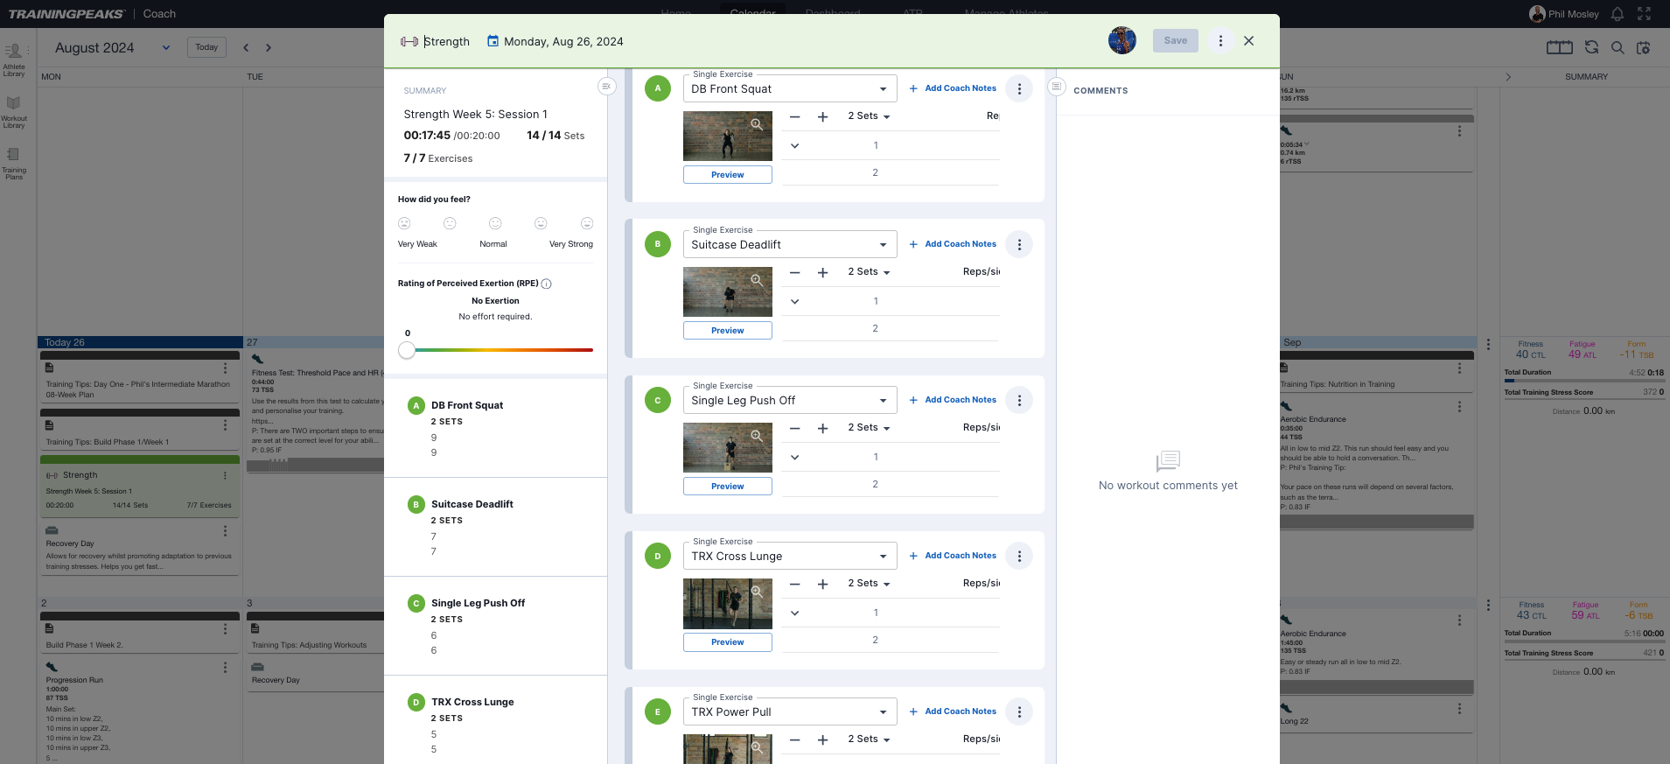Viewport: 1670px width, 764px height.
Task: Click the Today button on calendar
Action: (x=206, y=47)
